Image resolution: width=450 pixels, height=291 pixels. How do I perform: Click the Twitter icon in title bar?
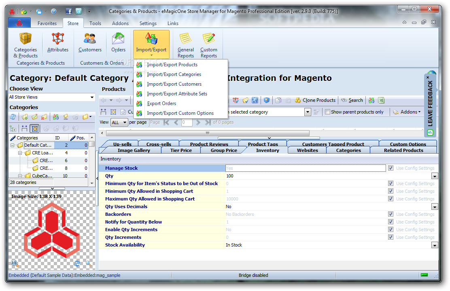point(79,11)
